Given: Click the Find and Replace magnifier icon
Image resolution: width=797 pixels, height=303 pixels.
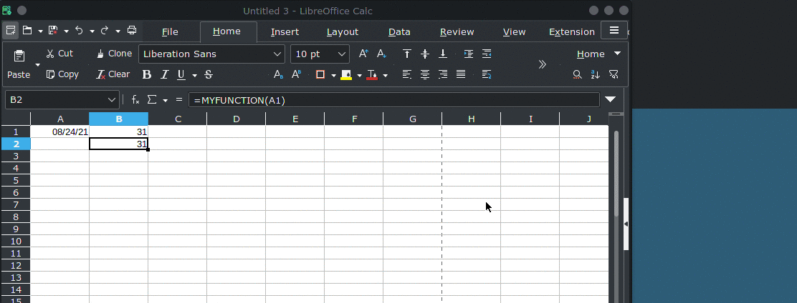Looking at the screenshot, I should point(578,74).
